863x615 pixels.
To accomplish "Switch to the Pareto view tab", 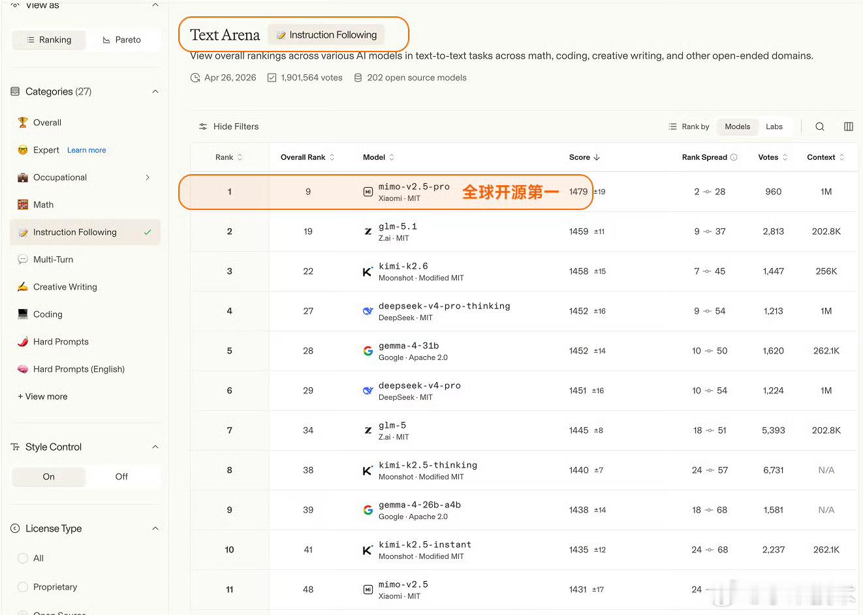I will 122,40.
